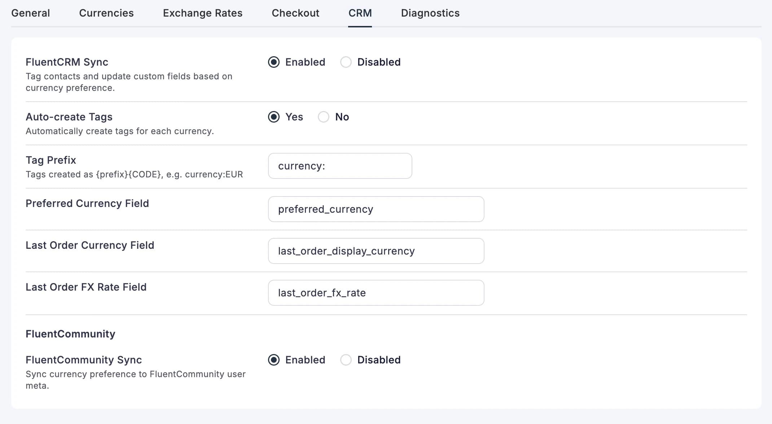Click the FluentCRM Sync description text
Screen dimensions: 772x424
point(129,82)
